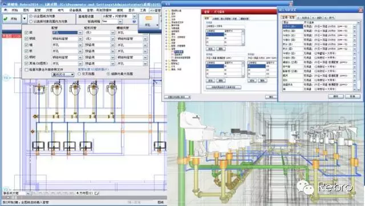Select the 'maximum range' radio button beside 交叉范围
Image resolution: width=365 pixels, height=206 pixels.
(108, 74)
